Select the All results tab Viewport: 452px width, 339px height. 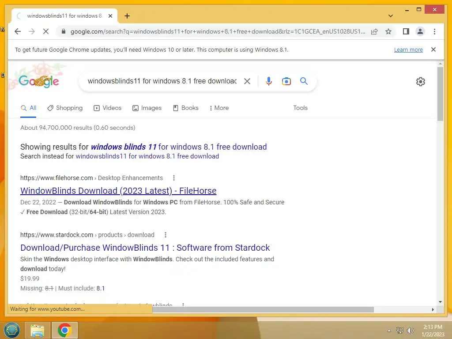click(x=28, y=108)
